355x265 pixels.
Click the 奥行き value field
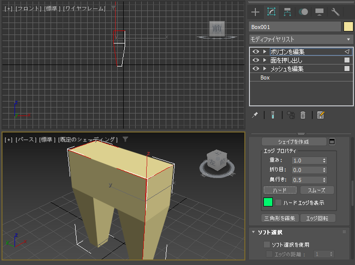[306, 180]
